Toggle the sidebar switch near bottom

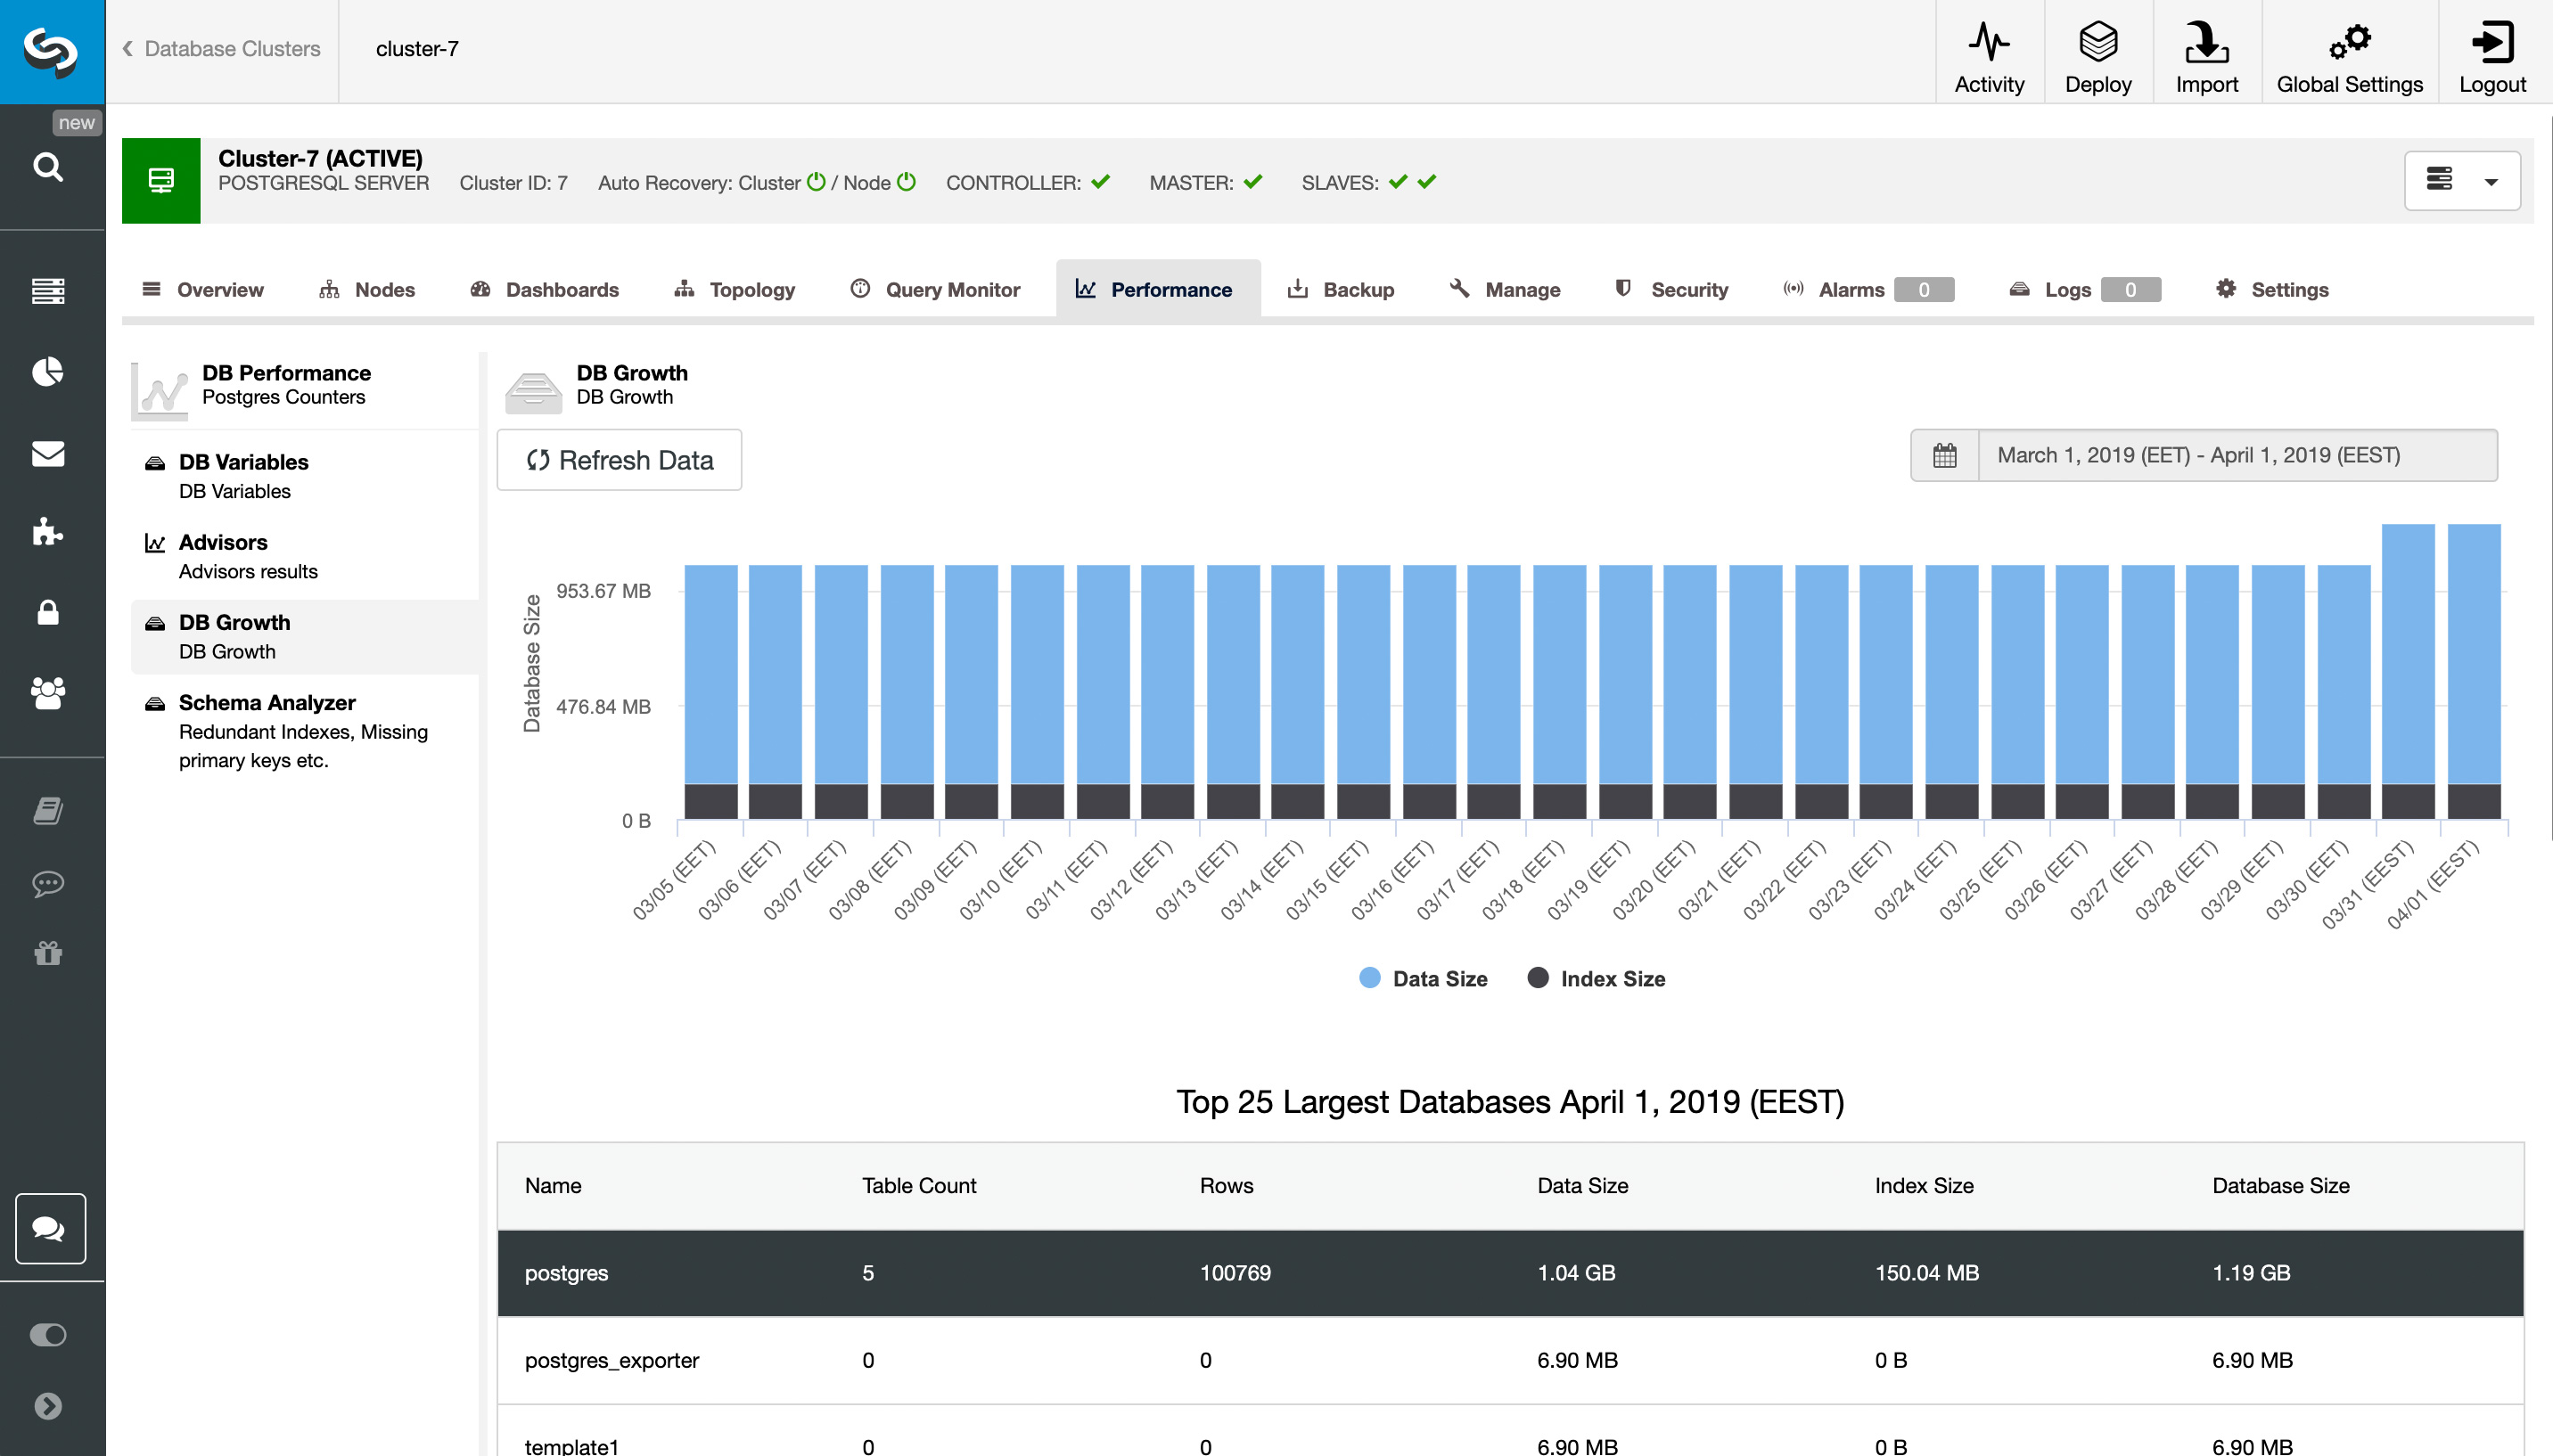click(48, 1334)
